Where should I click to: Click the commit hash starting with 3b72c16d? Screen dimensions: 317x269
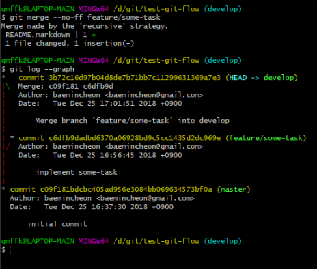tap(135, 78)
